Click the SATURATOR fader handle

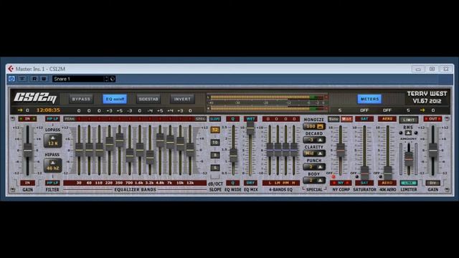(x=364, y=173)
